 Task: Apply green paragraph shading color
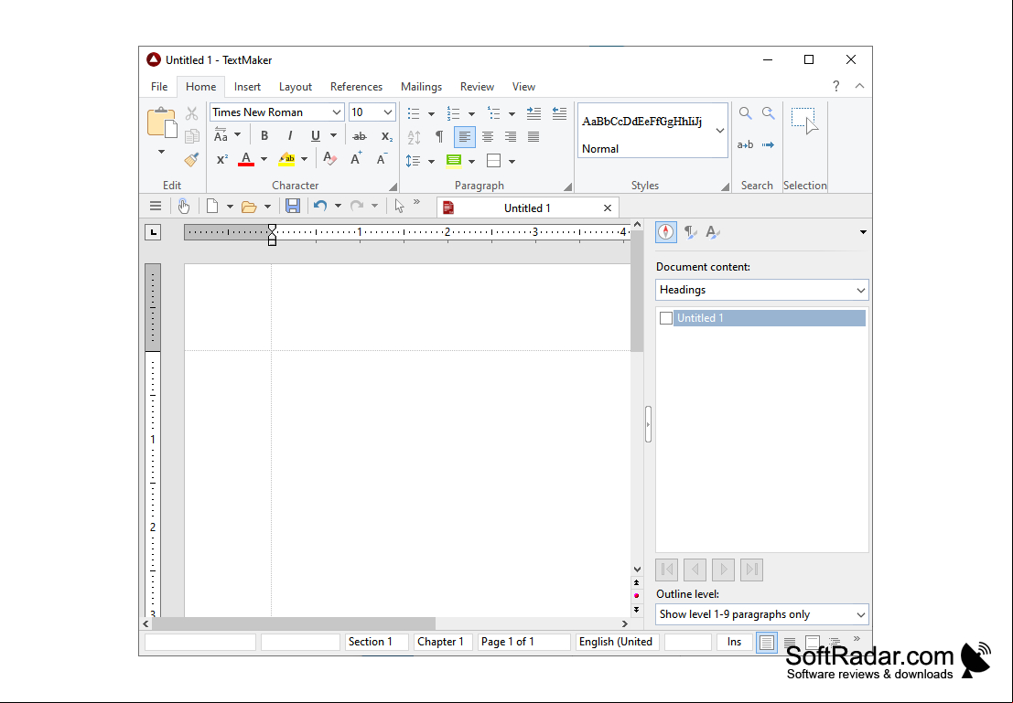pos(454,161)
